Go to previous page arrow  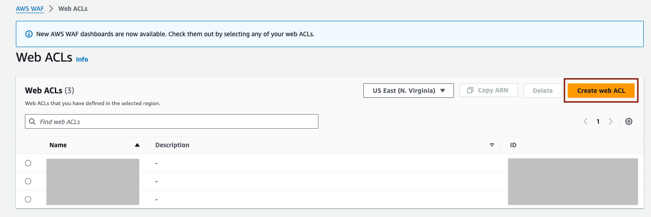tap(585, 121)
